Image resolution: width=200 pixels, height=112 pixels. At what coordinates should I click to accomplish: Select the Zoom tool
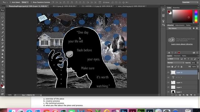click(2, 80)
